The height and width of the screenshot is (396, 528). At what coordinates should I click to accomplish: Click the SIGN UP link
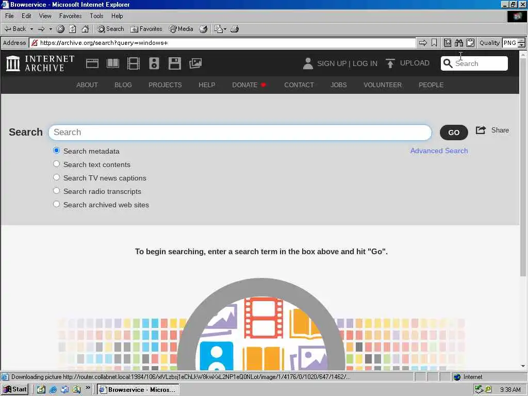click(332, 63)
